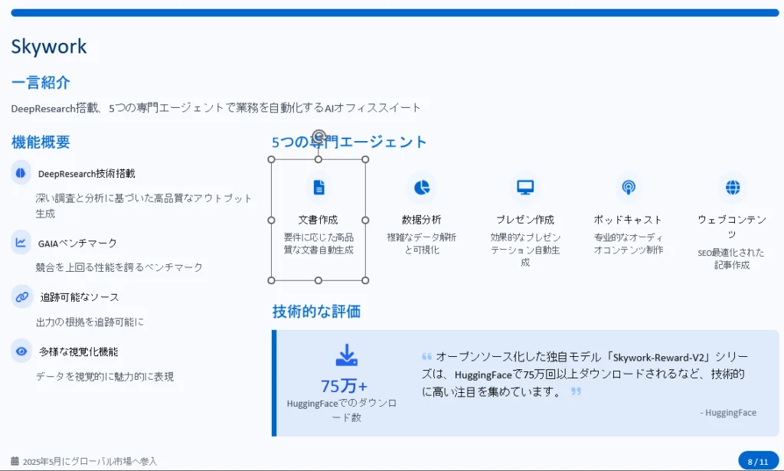This screenshot has width=784, height=471.
Task: Select the 多様な視覚化機能 label
Action: click(x=79, y=352)
